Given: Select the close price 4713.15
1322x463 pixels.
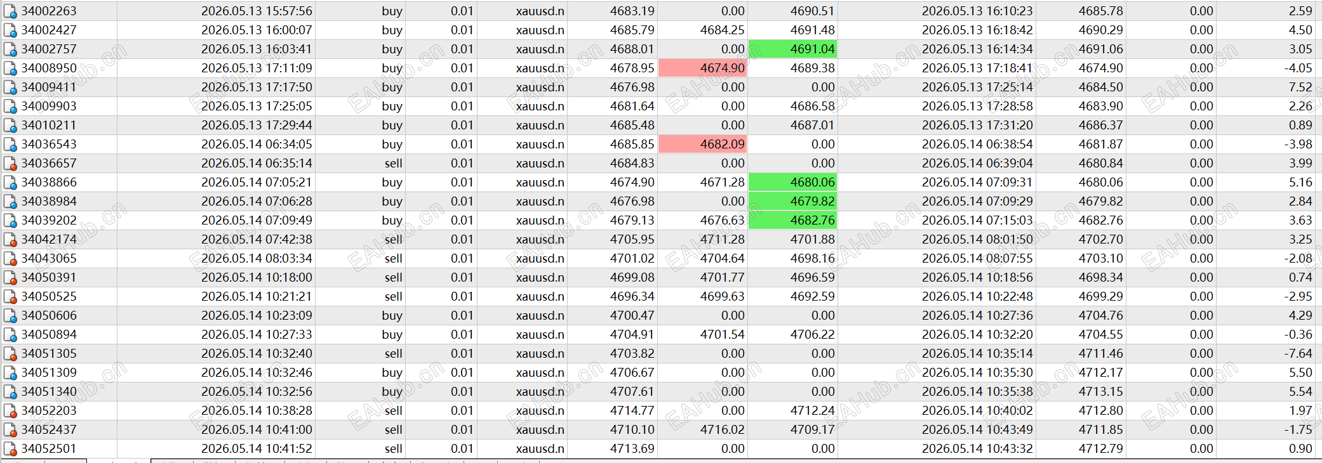Looking at the screenshot, I should pyautogui.click(x=1100, y=391).
